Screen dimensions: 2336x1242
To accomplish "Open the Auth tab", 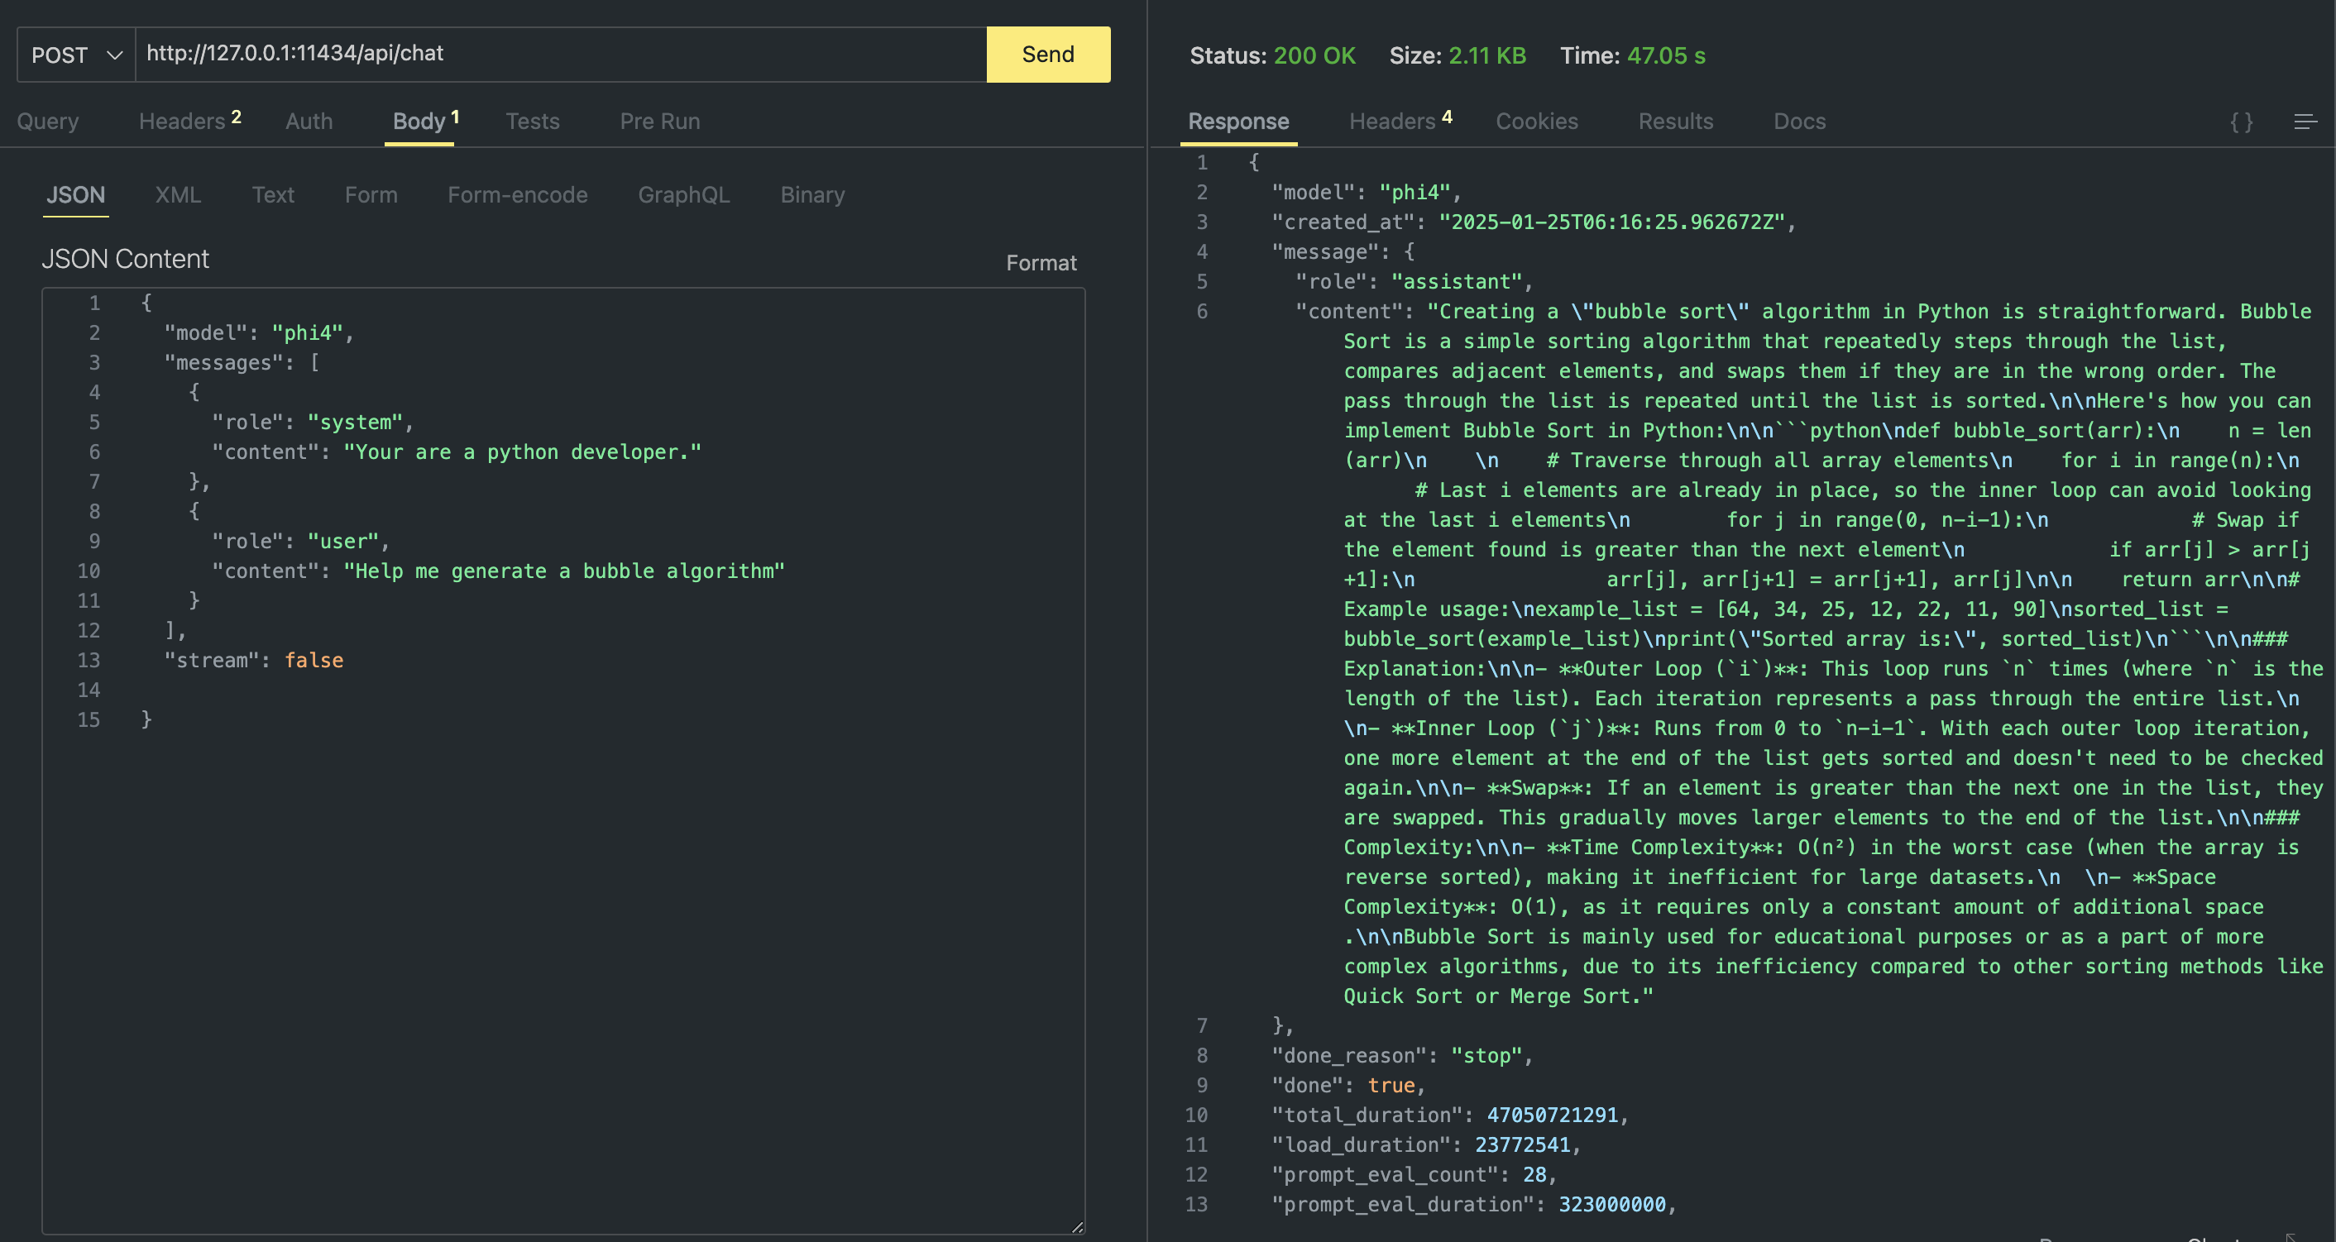I will [x=309, y=122].
